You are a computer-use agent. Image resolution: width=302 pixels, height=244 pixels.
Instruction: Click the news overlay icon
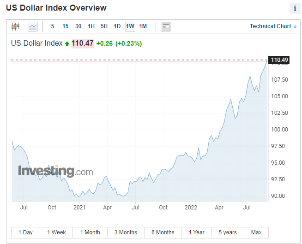point(166,26)
